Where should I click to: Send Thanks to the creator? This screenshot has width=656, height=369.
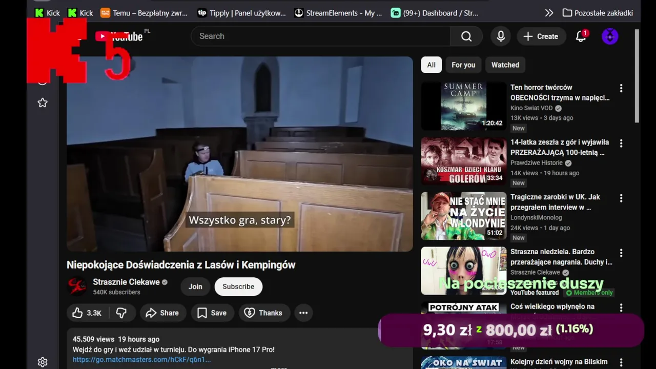(263, 313)
